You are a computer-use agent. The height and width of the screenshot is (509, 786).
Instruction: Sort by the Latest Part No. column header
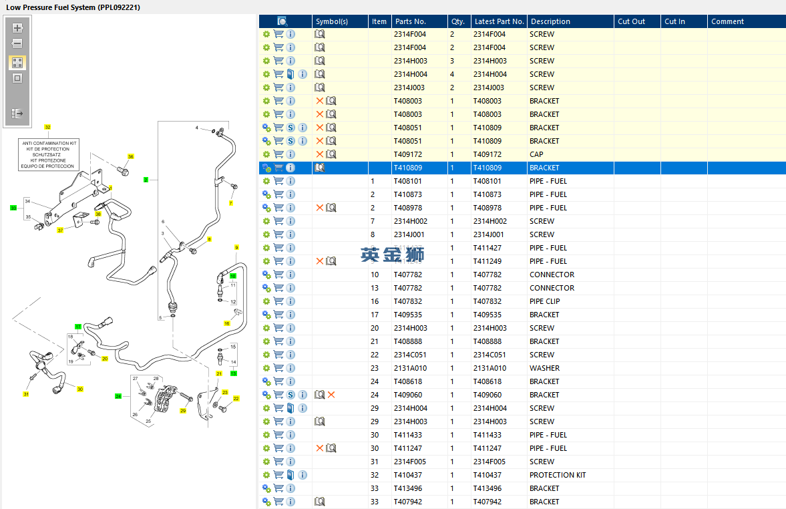(499, 21)
